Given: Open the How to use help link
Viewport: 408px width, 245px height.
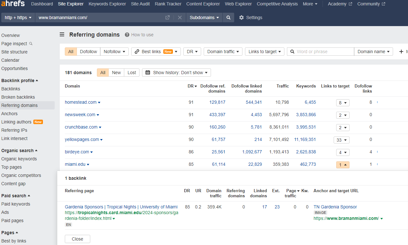Looking at the screenshot, I should pyautogui.click(x=139, y=35).
